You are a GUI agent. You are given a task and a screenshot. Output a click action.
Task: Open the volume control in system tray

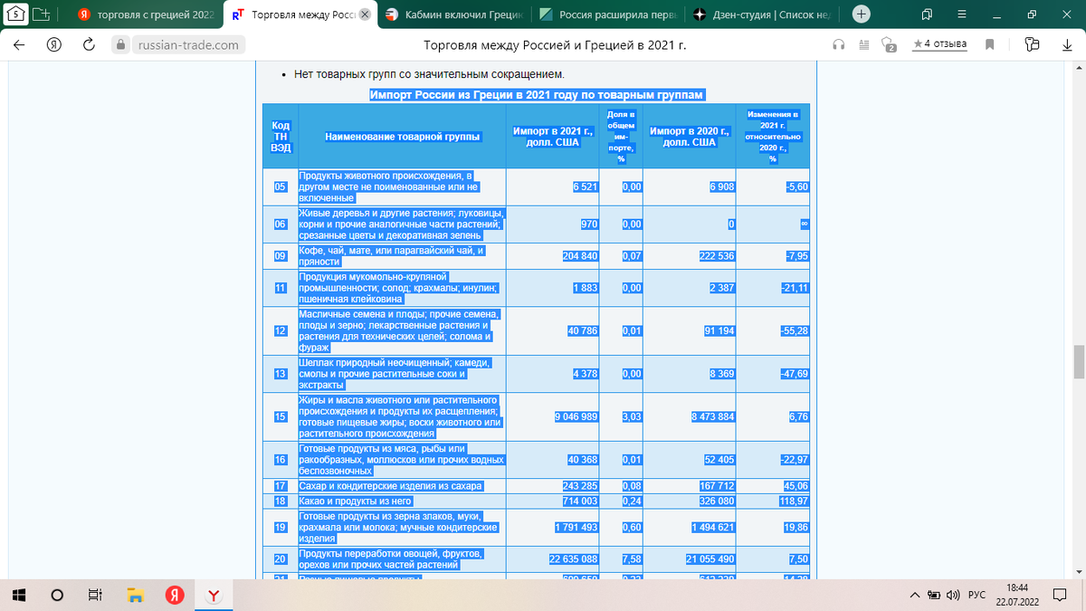(x=952, y=595)
